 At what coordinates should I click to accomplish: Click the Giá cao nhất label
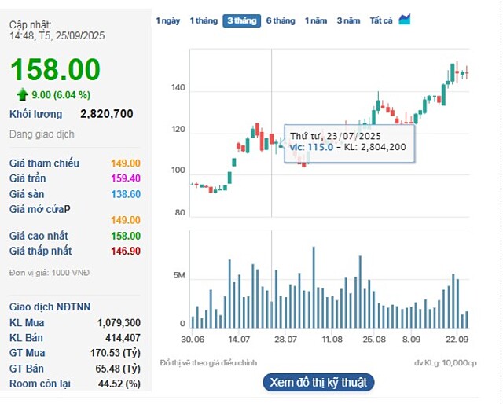tap(39, 236)
